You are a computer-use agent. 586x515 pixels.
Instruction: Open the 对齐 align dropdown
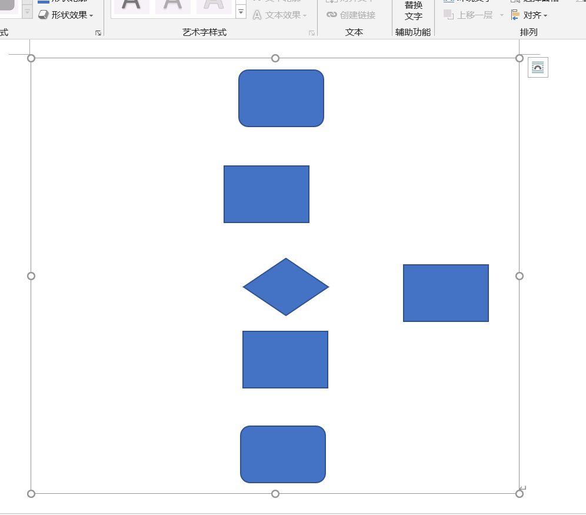tap(530, 15)
